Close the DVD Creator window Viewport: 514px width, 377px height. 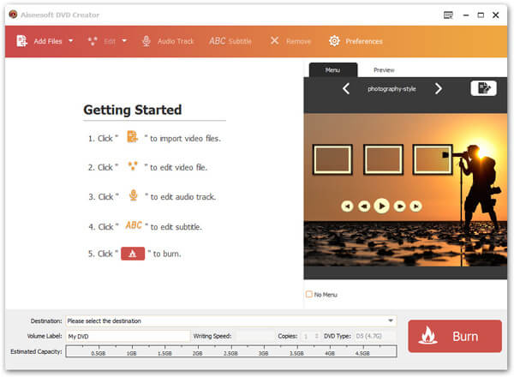tap(496, 15)
